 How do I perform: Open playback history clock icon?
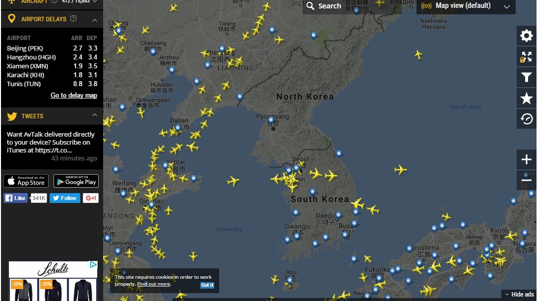coord(526,119)
